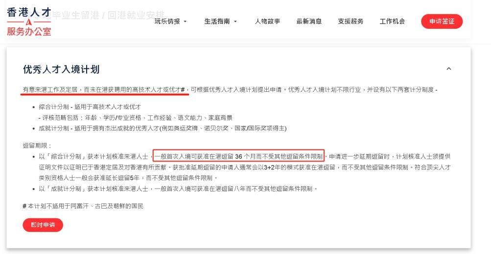Click the 即时申请 button
This screenshot has height=254, width=491.
[43, 225]
